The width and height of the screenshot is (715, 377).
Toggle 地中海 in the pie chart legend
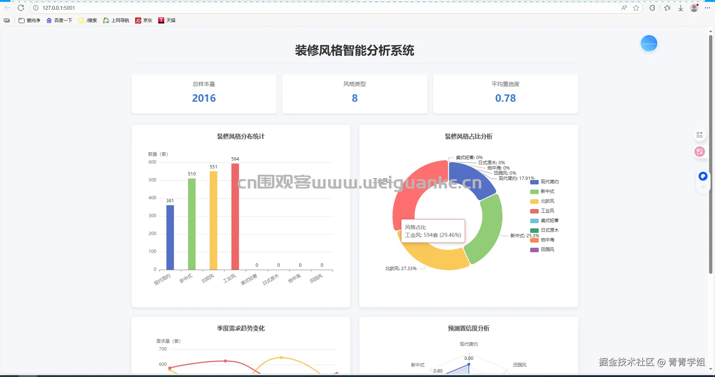(542, 240)
